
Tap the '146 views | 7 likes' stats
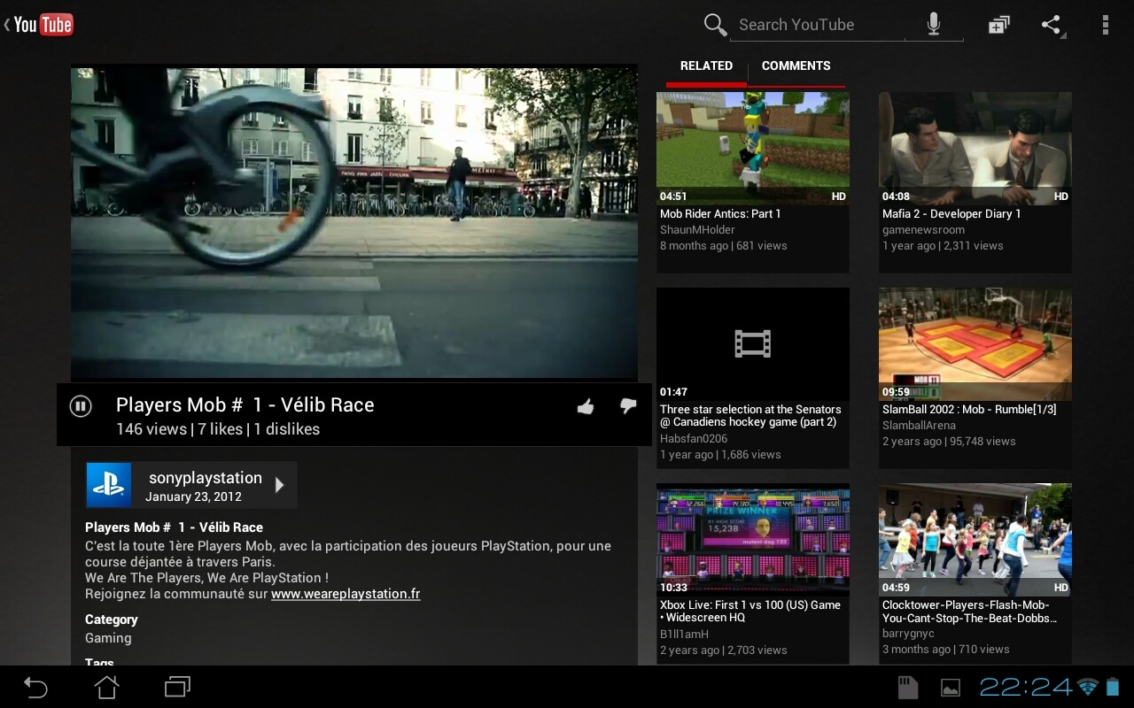point(218,429)
